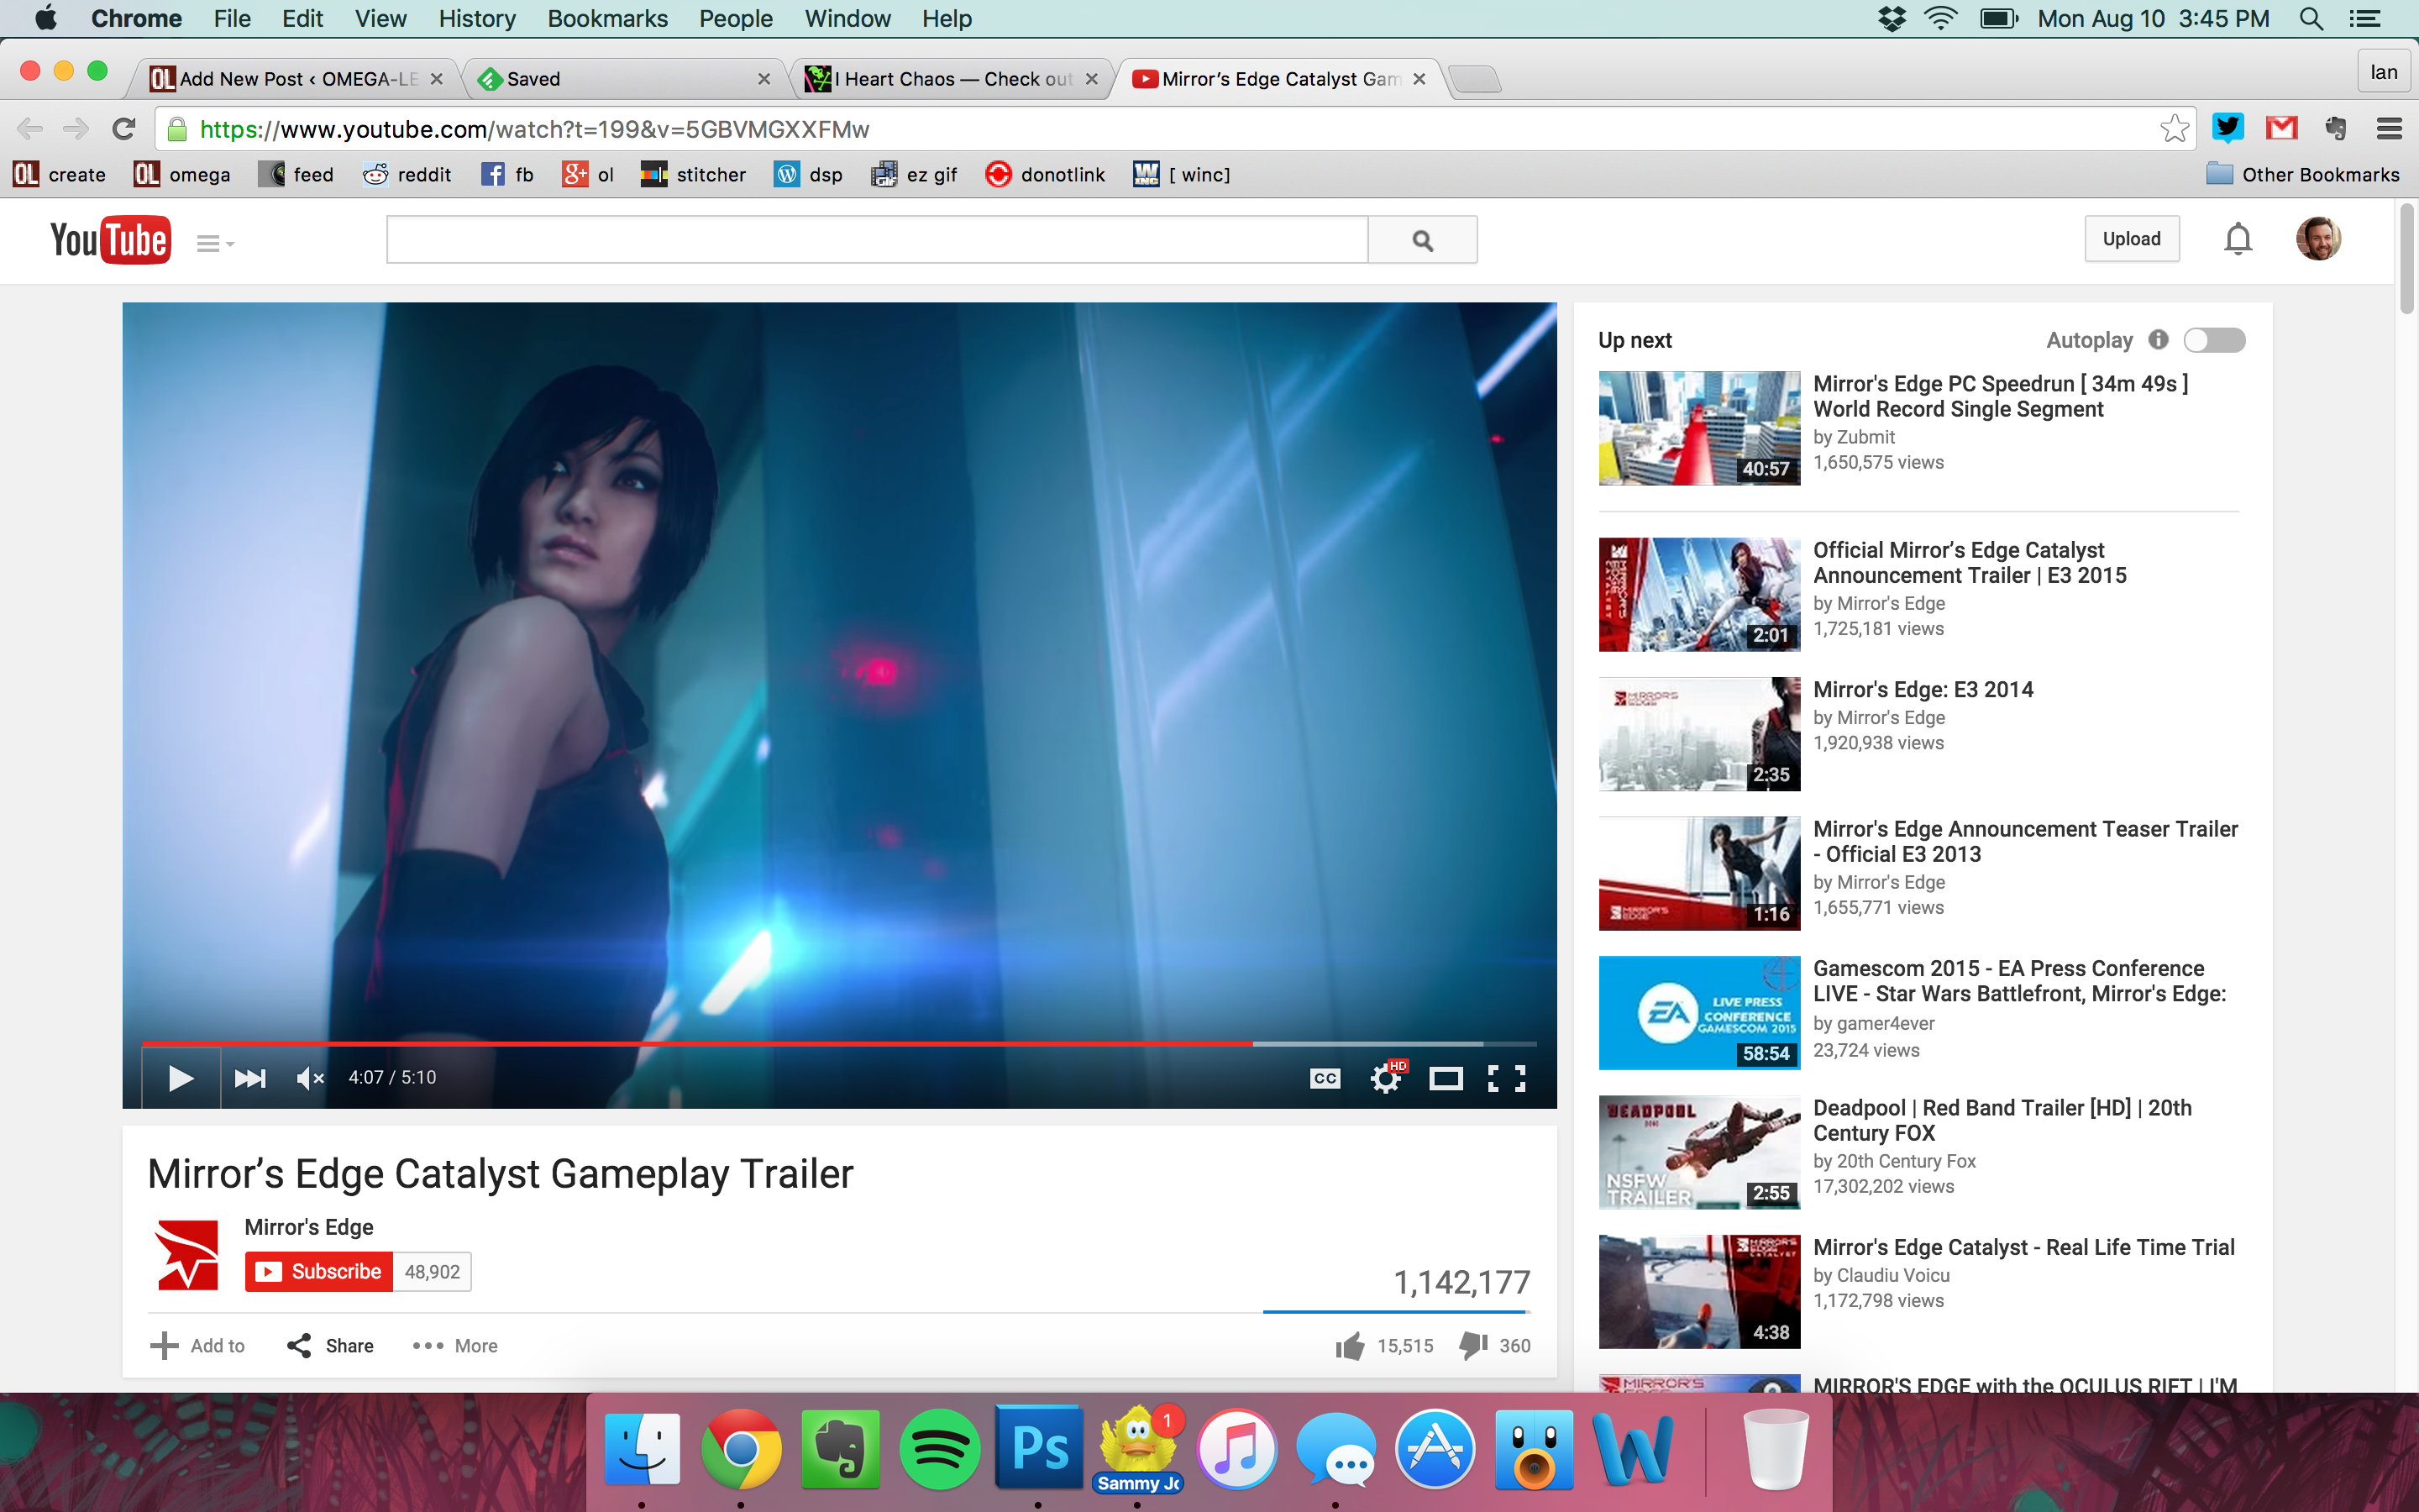Open Mirror's Edge Catalyst Real Life Time Trial
The image size is (2419, 1512).
2023,1247
